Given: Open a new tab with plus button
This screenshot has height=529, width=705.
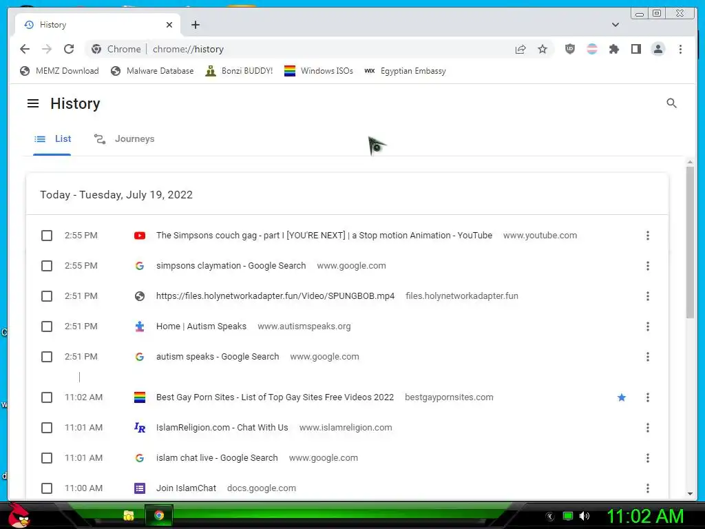Looking at the screenshot, I should [x=195, y=25].
